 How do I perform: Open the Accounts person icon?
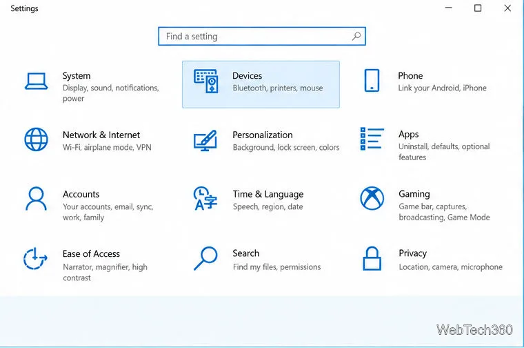36,198
